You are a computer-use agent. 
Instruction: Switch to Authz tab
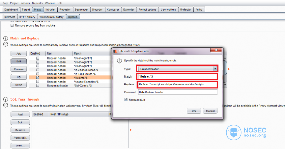coord(199,10)
